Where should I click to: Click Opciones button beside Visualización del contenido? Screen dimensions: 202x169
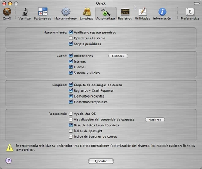click(155, 120)
